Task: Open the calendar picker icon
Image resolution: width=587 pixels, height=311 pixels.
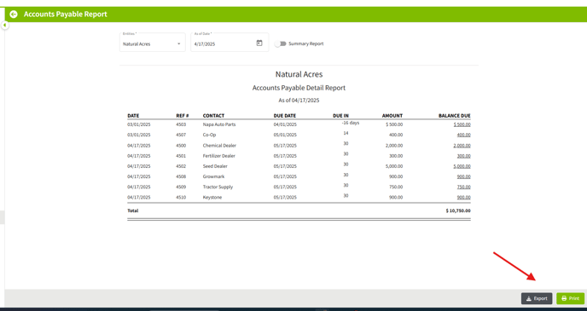Action: 259,43
